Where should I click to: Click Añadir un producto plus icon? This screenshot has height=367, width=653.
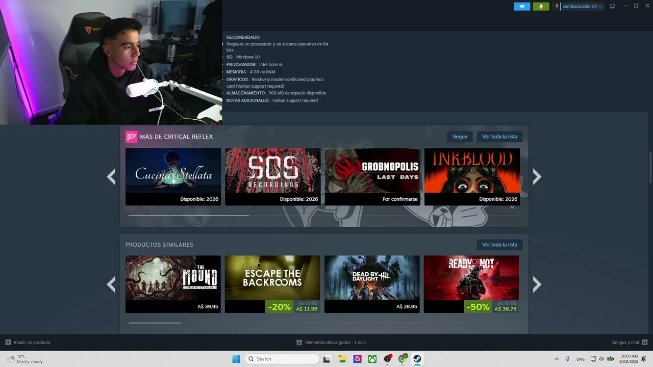(8, 343)
